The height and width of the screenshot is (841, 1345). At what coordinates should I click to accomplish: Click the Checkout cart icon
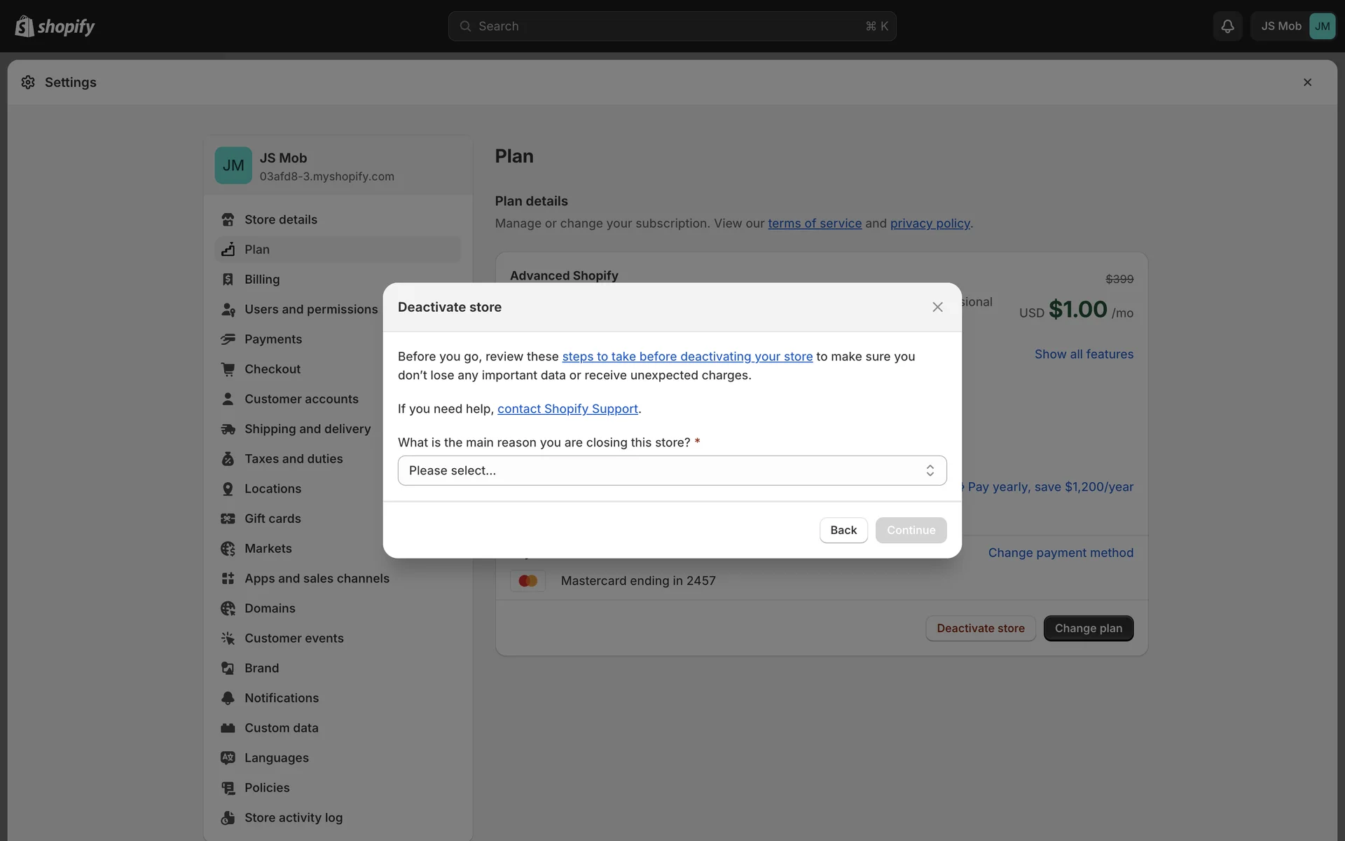coord(228,369)
